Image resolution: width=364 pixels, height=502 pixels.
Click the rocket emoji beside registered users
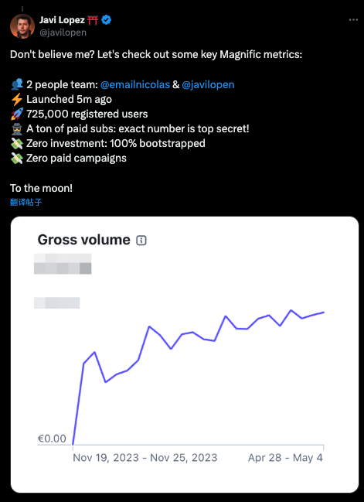[x=17, y=114]
